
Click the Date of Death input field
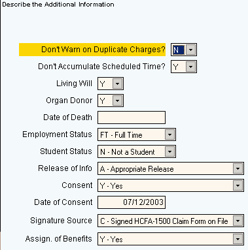(x=132, y=117)
